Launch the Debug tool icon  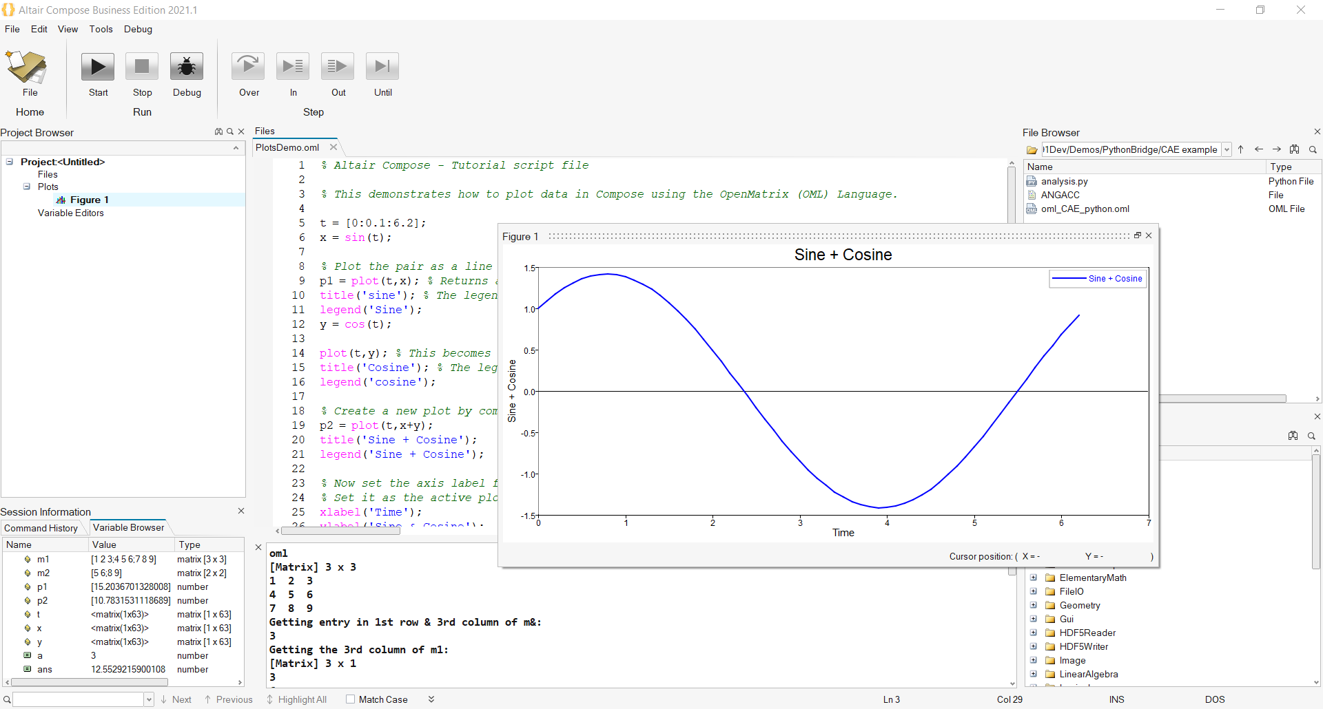186,66
